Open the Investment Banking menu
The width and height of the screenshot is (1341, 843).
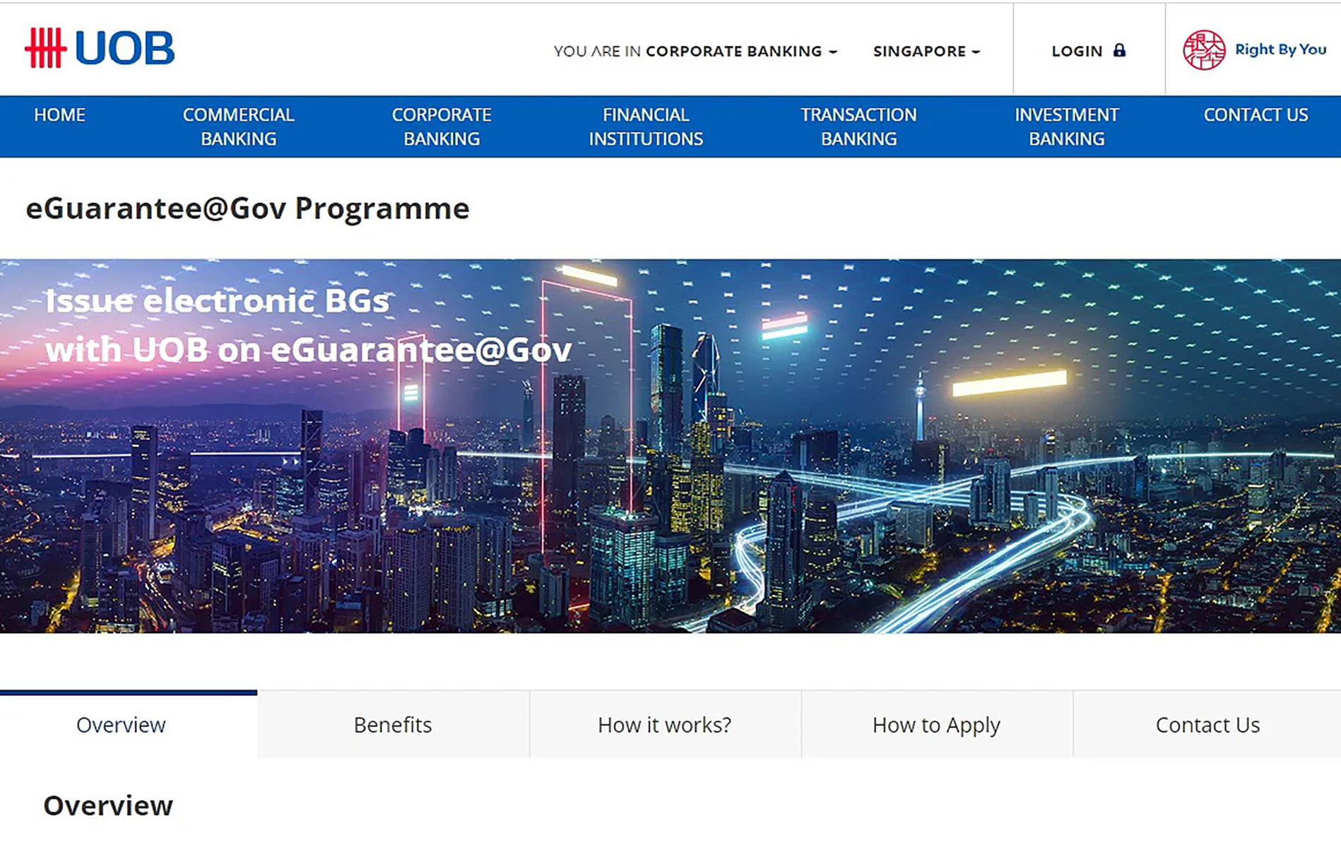[1066, 126]
